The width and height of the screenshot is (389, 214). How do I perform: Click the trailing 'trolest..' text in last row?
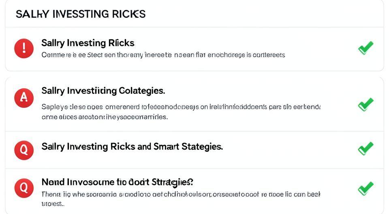click(53, 203)
